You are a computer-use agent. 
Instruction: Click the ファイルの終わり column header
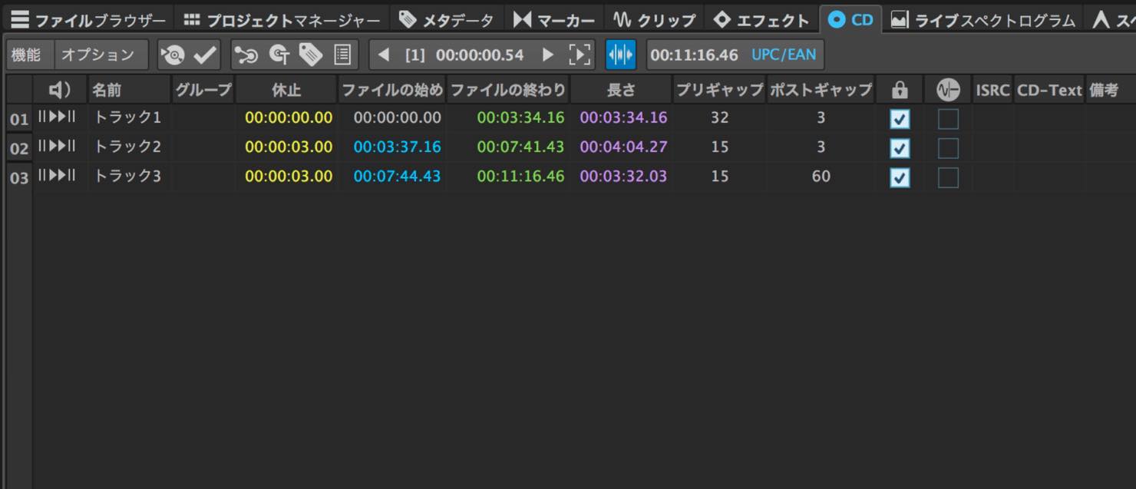[508, 90]
